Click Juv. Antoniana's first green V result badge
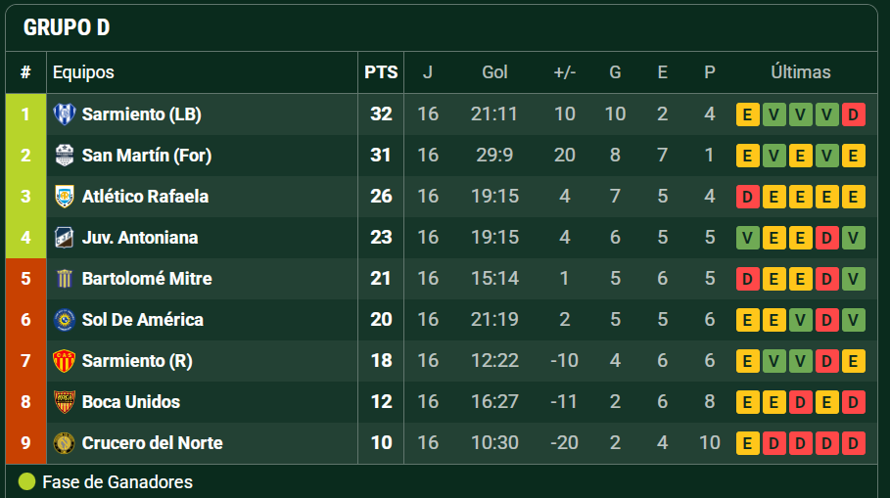This screenshot has height=498, width=890. [748, 238]
